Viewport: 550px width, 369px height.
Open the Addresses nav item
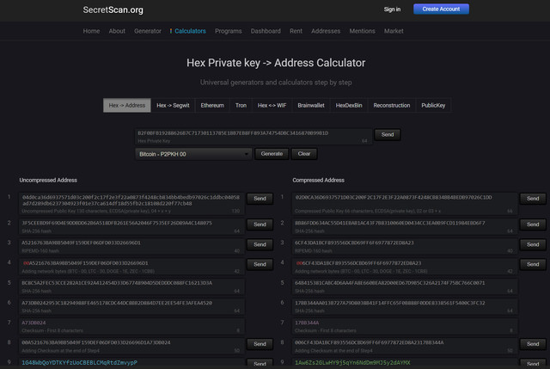326,31
